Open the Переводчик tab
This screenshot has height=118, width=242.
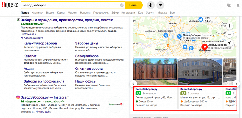pyautogui.click(x=101, y=13)
